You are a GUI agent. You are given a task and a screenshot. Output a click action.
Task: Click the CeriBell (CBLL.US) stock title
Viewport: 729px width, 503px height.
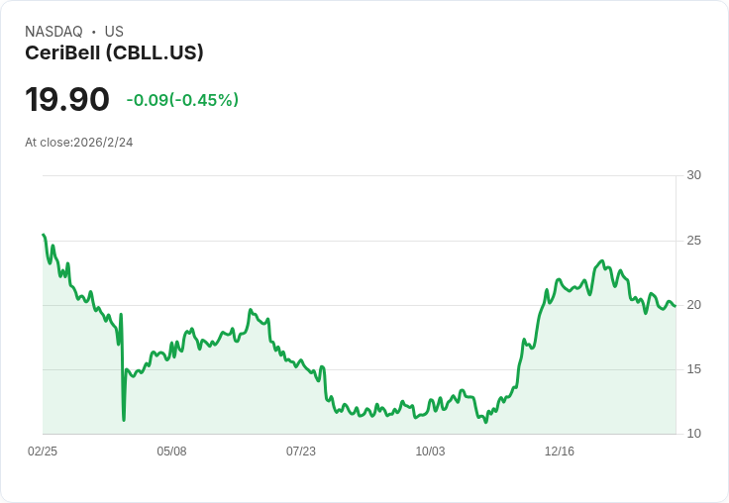(114, 53)
